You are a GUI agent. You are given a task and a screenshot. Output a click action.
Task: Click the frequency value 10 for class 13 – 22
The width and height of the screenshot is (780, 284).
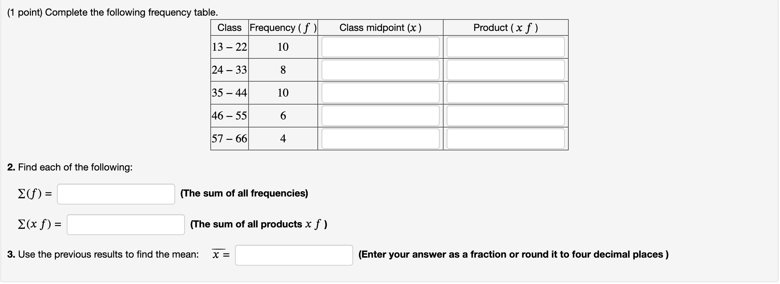coord(283,47)
